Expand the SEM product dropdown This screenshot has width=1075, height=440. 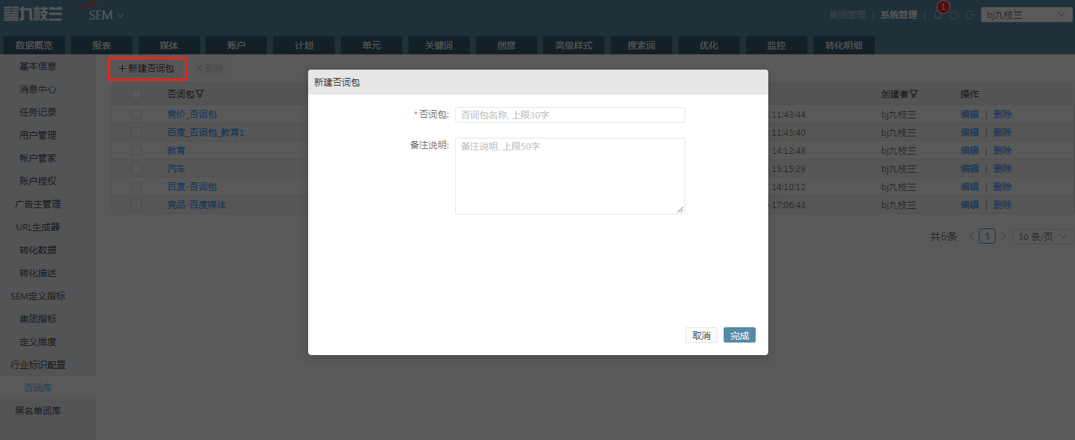coord(106,15)
